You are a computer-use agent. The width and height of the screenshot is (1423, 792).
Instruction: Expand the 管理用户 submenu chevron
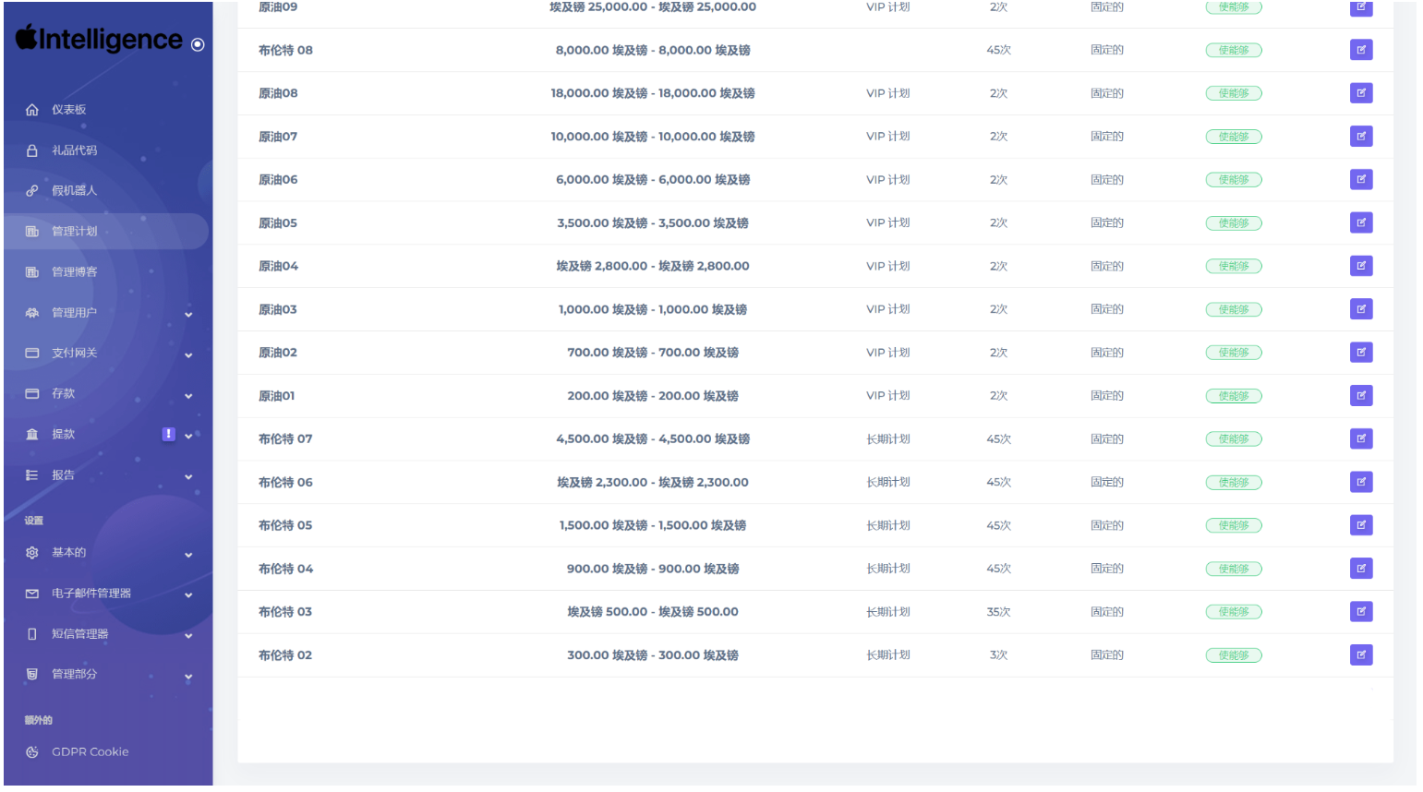coord(188,315)
